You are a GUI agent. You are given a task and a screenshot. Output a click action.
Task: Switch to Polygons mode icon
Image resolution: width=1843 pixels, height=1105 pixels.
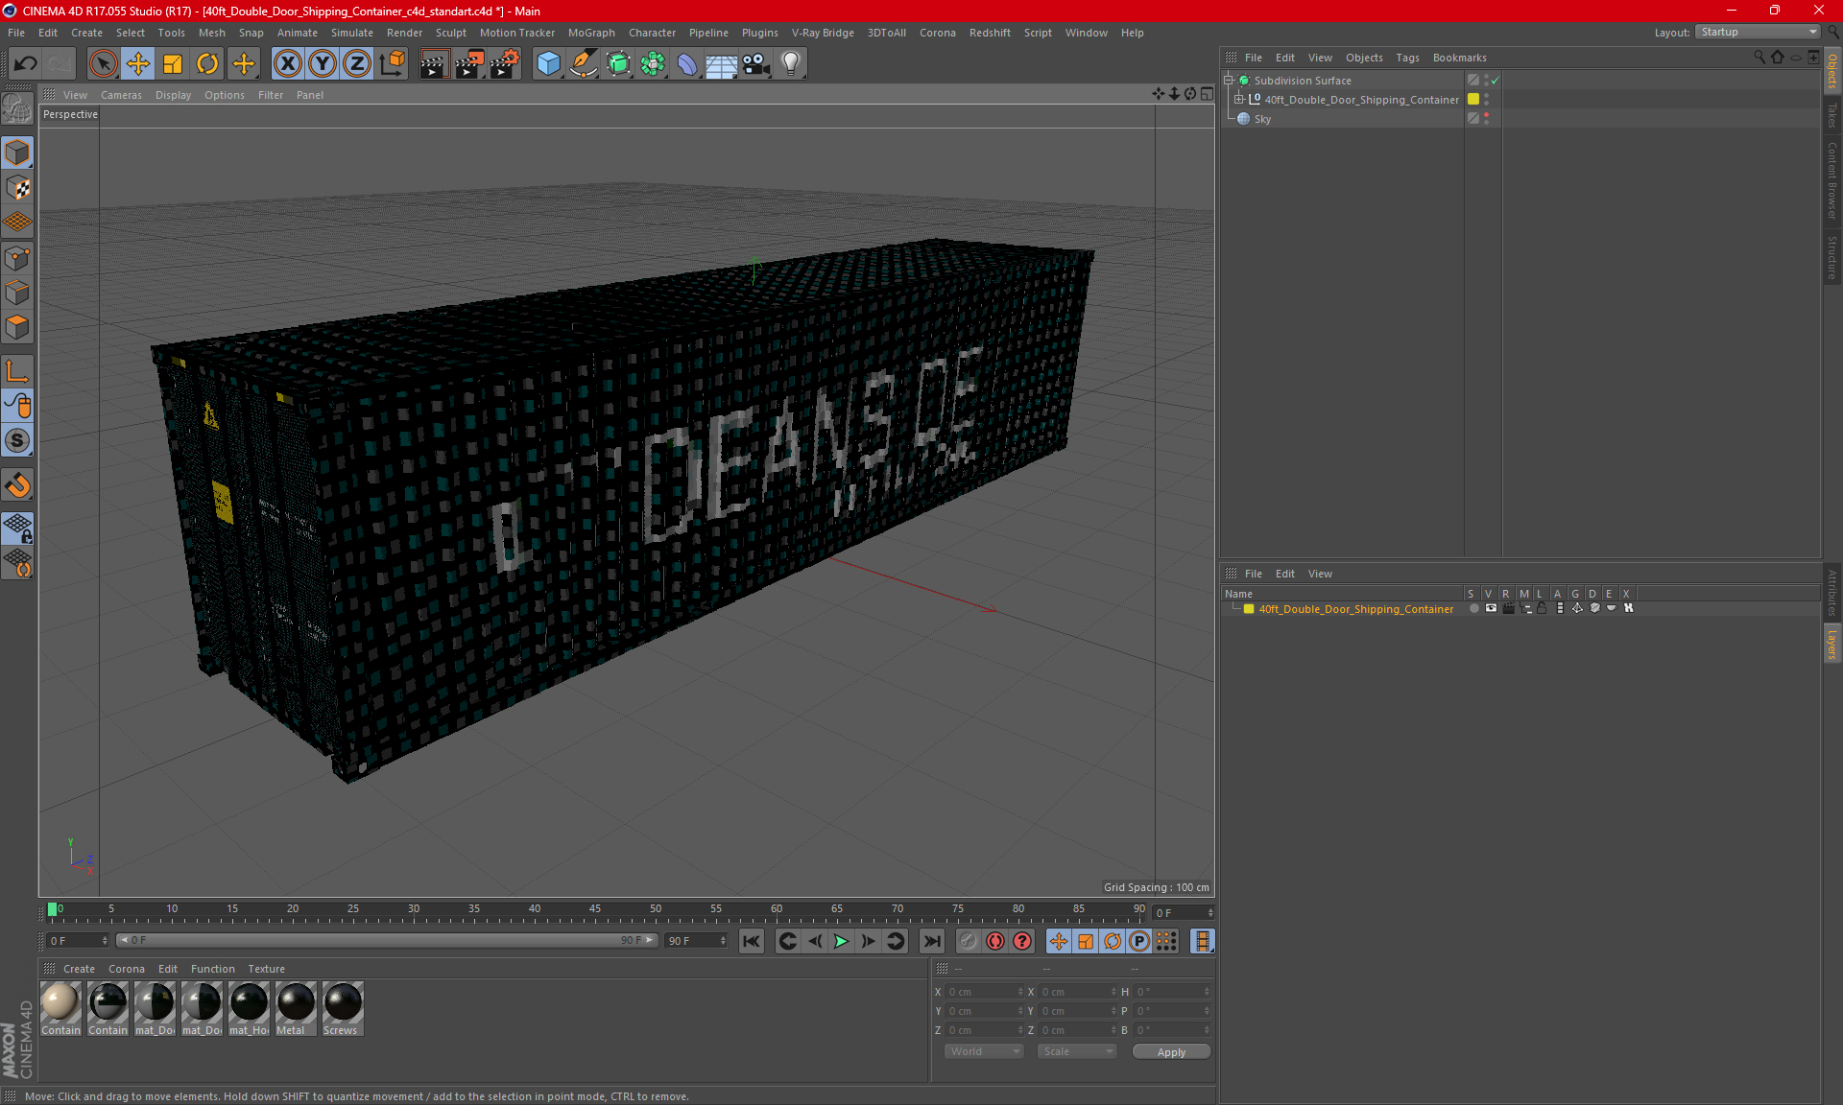[17, 327]
